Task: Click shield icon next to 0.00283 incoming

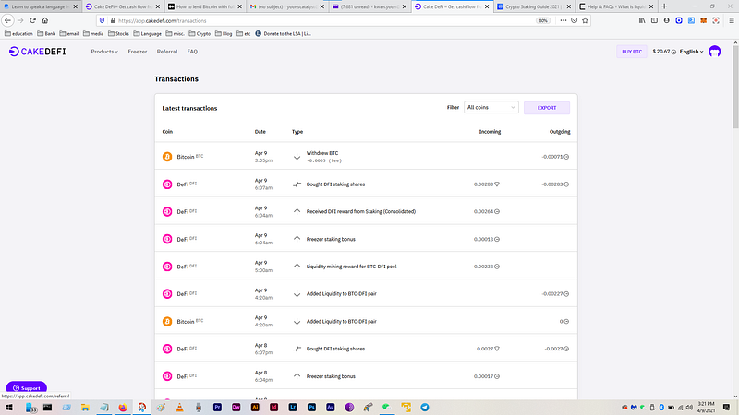Action: click(x=497, y=184)
